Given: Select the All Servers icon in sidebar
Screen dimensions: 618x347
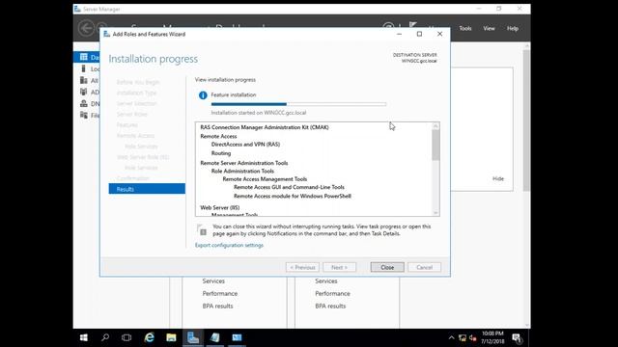Looking at the screenshot, I should coord(84,80).
